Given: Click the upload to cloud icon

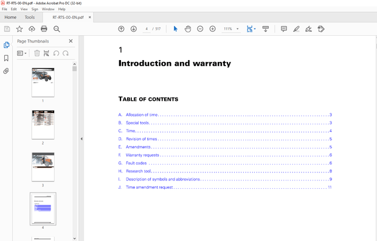Looking at the screenshot, I should point(32,29).
